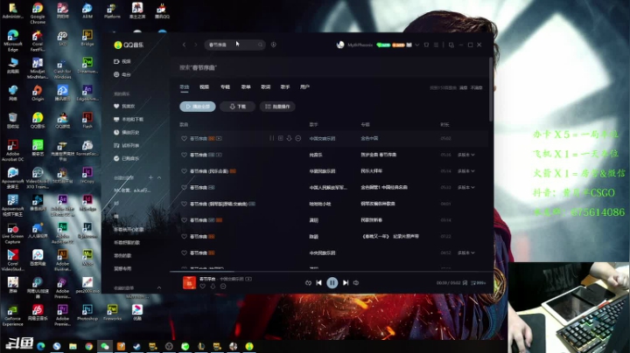Open the skin (shirt) icon in the title bar
The width and height of the screenshot is (630, 353).
pos(426,45)
